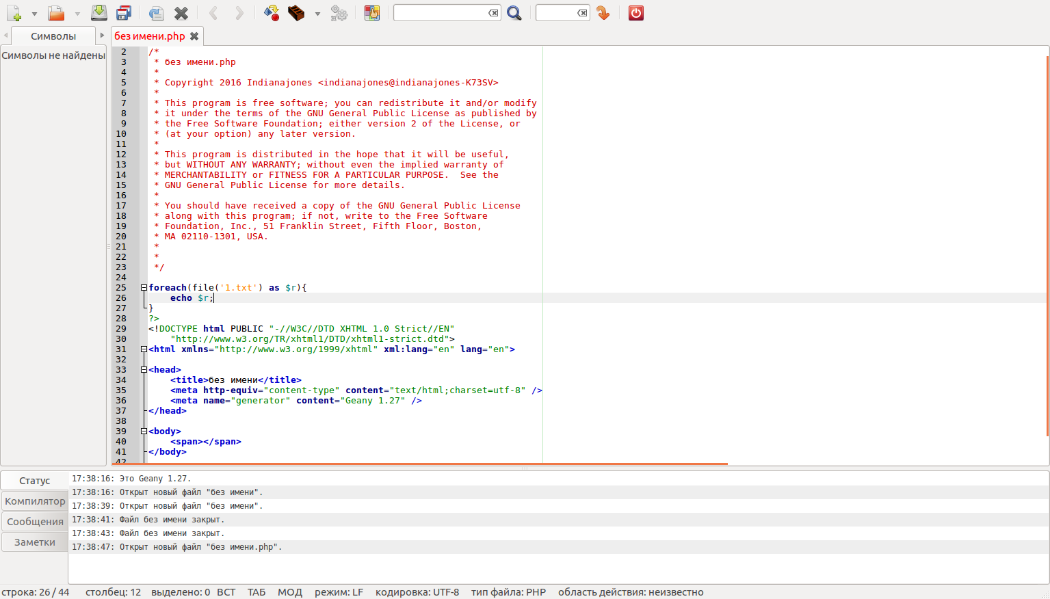Reload the current file from disk
Screen dimensions: 1050x599
[156, 13]
